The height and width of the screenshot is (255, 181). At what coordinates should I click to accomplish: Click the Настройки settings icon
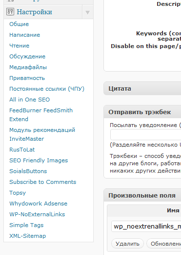[x=10, y=12]
